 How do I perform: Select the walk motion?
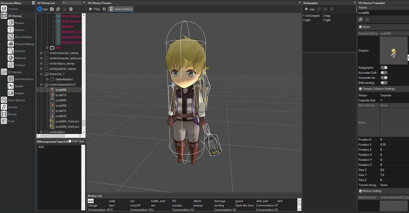point(112,201)
